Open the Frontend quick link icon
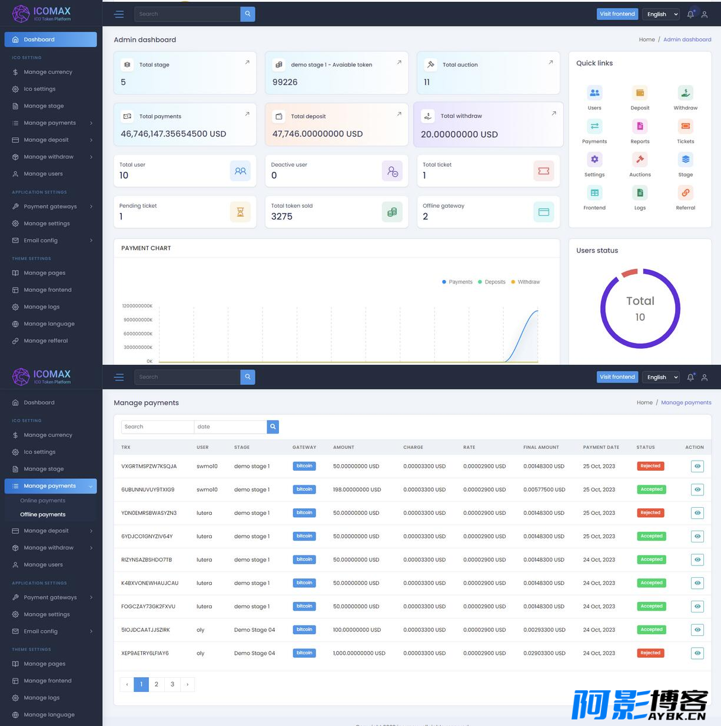The width and height of the screenshot is (721, 726). (594, 192)
